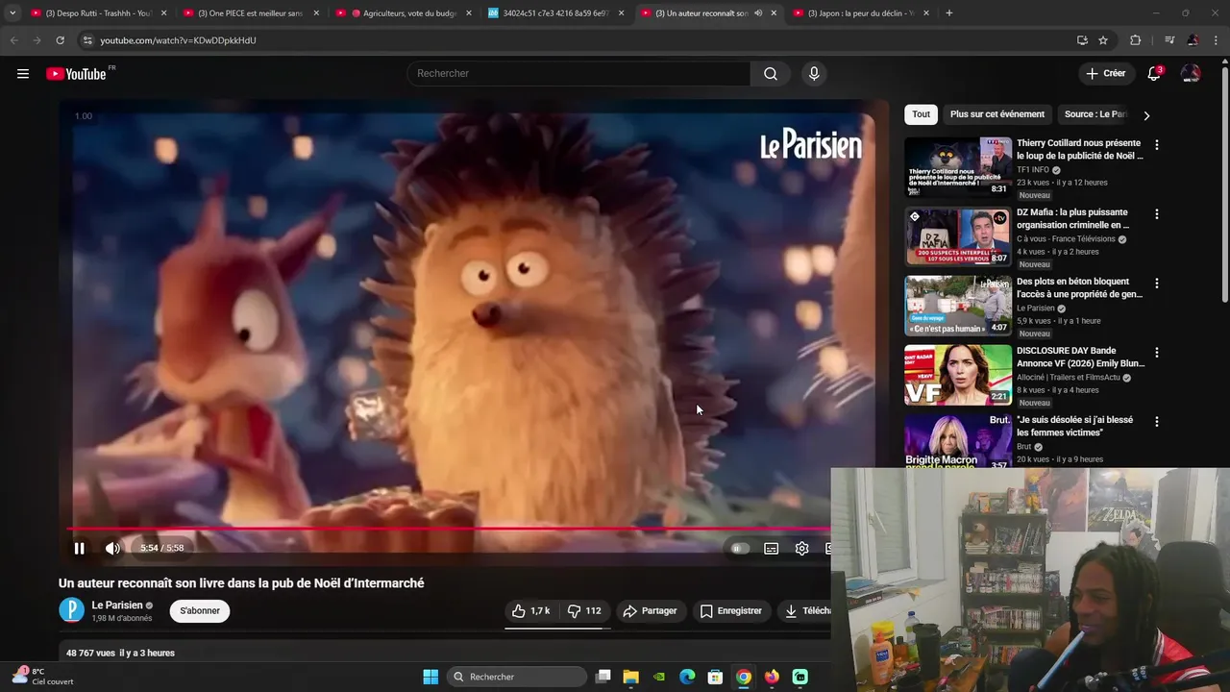Open 'Des plots en béton' video thumbnail
This screenshot has width=1230, height=692.
(x=957, y=306)
